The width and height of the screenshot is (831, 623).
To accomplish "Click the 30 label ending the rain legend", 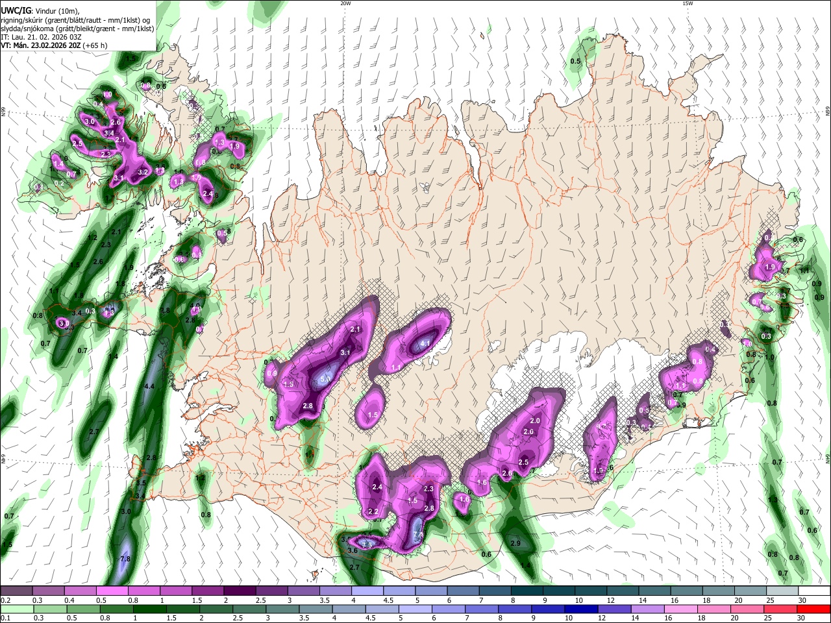I will click(x=802, y=618).
